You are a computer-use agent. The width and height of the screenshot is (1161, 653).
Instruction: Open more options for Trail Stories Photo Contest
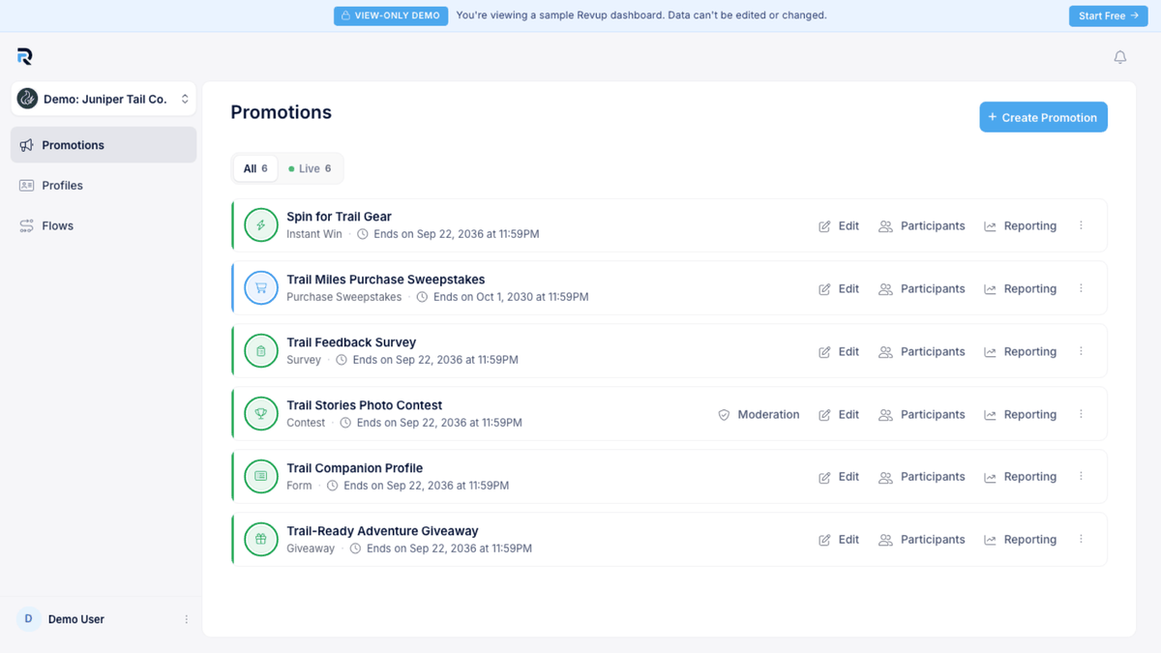point(1082,414)
